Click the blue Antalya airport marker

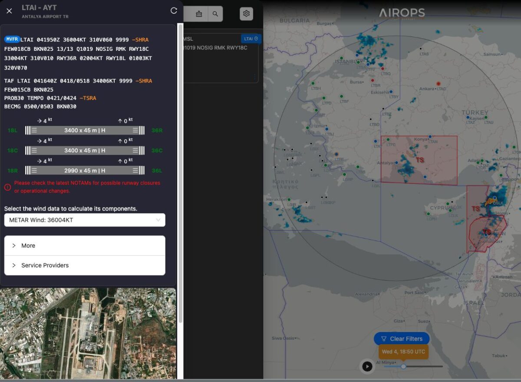(x=396, y=163)
